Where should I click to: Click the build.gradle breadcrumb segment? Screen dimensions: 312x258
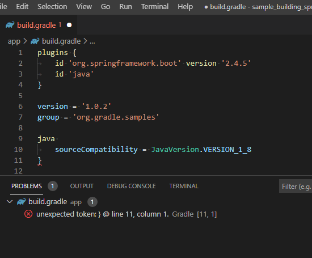(61, 41)
